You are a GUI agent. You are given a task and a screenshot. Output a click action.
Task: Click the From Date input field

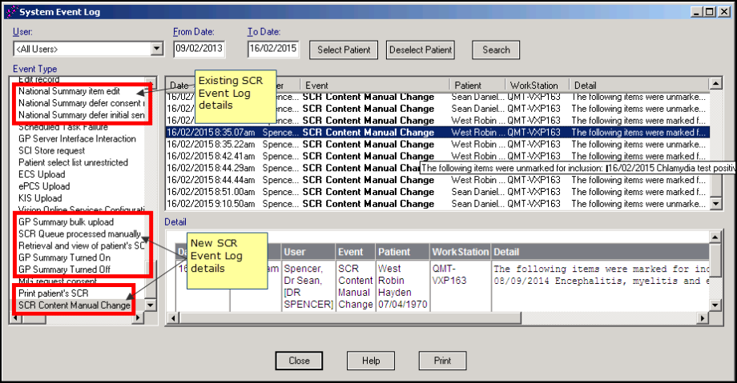[199, 50]
